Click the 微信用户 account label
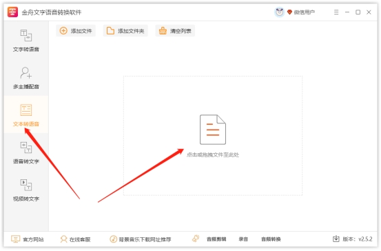 point(305,12)
